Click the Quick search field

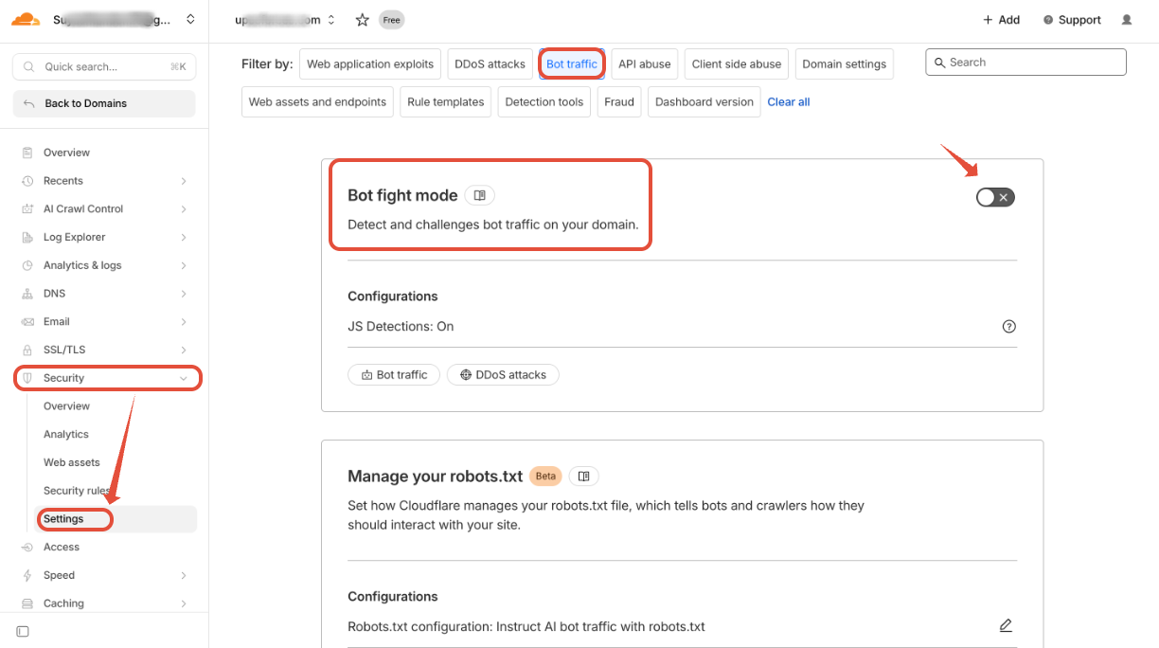[x=104, y=67]
